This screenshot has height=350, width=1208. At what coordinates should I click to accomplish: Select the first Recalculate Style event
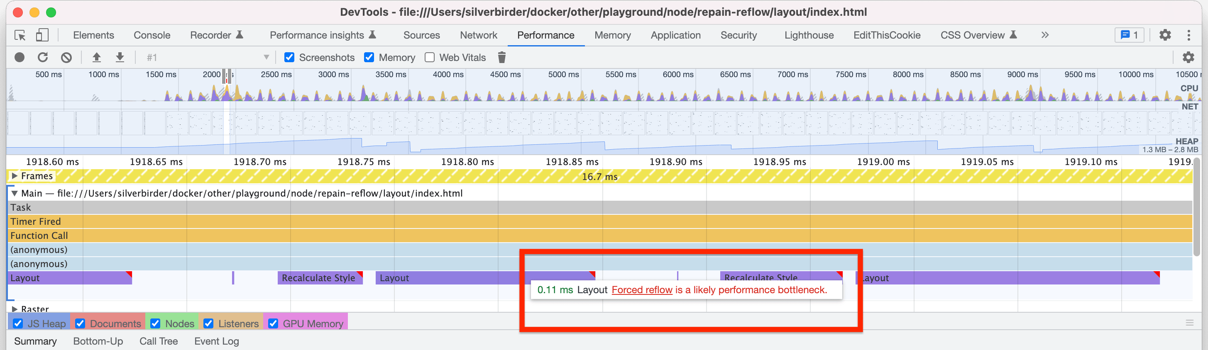(320, 278)
